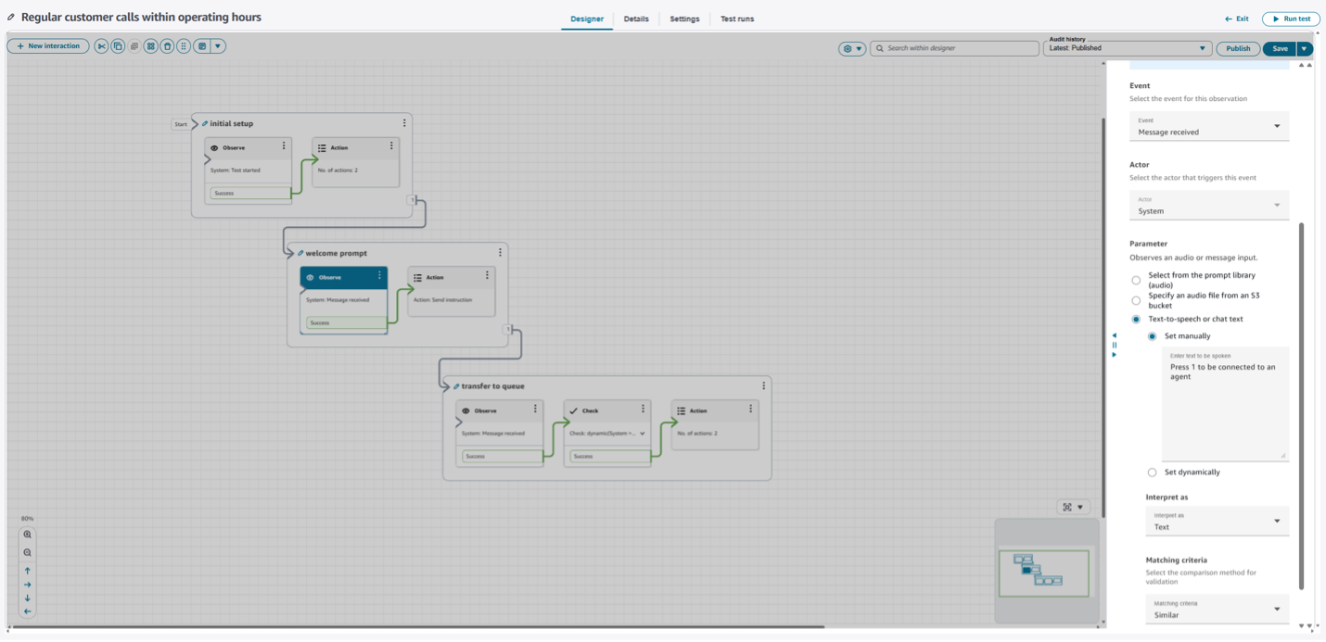1326x642 pixels.
Task: Click the trash delete icon in toolbar
Action: click(x=167, y=46)
